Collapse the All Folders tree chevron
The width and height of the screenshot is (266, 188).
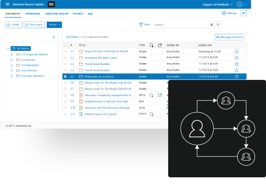(8, 48)
